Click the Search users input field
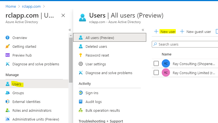Image resolution: width=218 pixels, height=123 pixels. (x=185, y=44)
